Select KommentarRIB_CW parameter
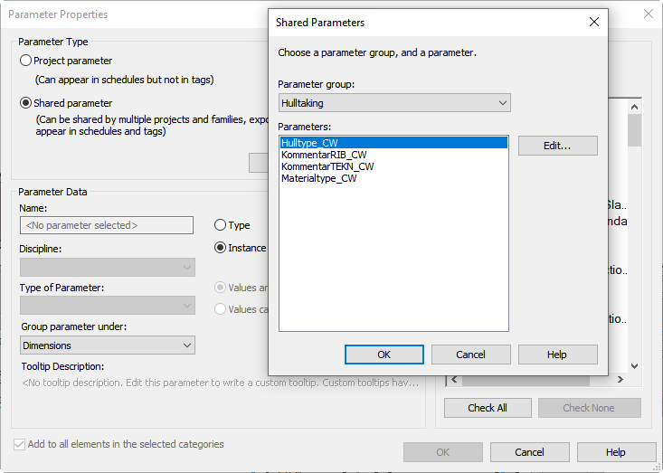The image size is (663, 473). tap(324, 155)
